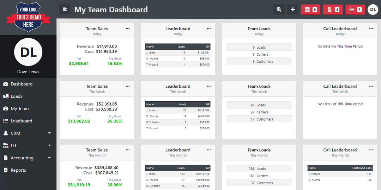Expand the CRM menu arrow
The height and width of the screenshot is (190, 381).
coord(49,133)
